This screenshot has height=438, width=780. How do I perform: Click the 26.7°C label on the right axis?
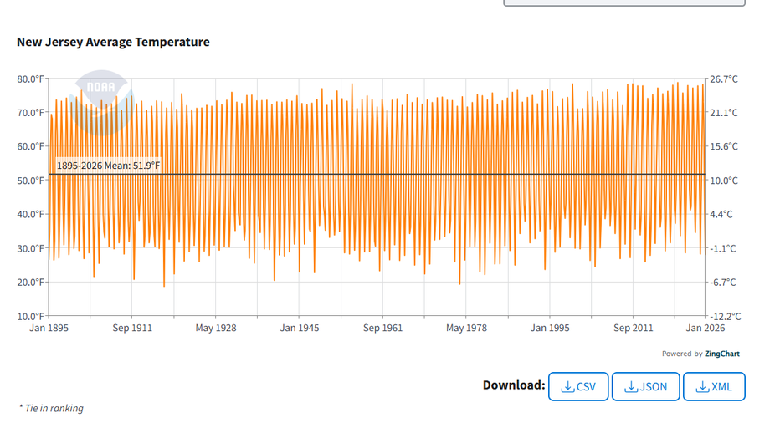724,79
